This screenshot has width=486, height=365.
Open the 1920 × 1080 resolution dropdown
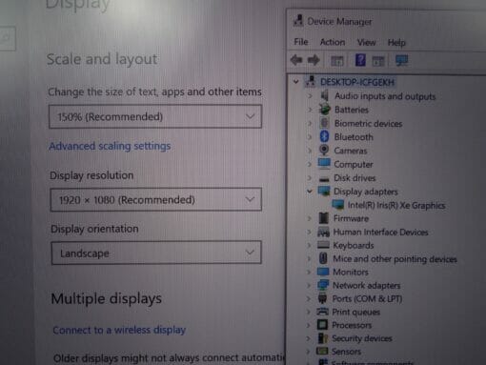[156, 200]
